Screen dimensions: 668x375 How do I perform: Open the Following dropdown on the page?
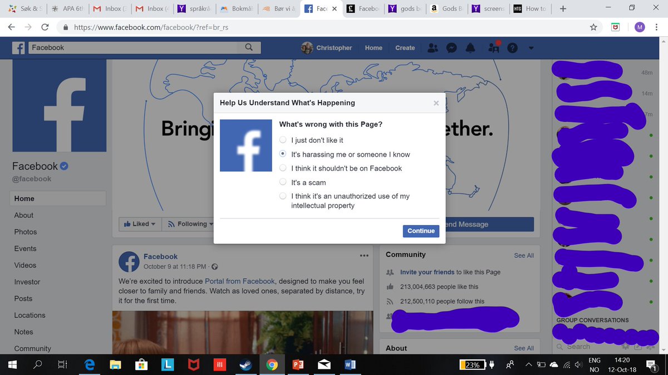click(190, 224)
